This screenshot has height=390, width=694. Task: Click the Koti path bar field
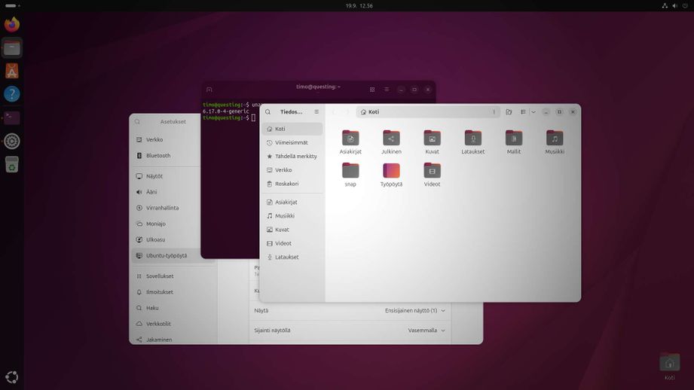pyautogui.click(x=422, y=112)
